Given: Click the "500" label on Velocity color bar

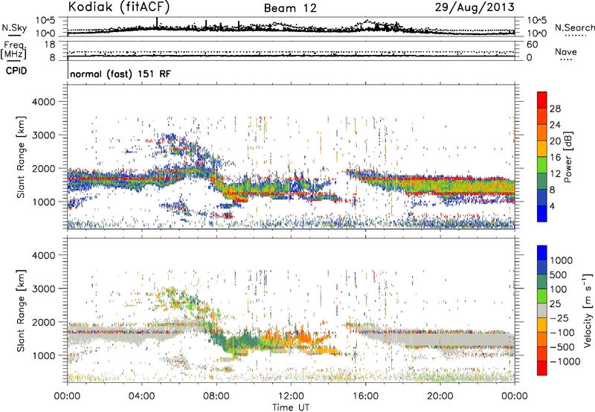Looking at the screenshot, I should (559, 275).
